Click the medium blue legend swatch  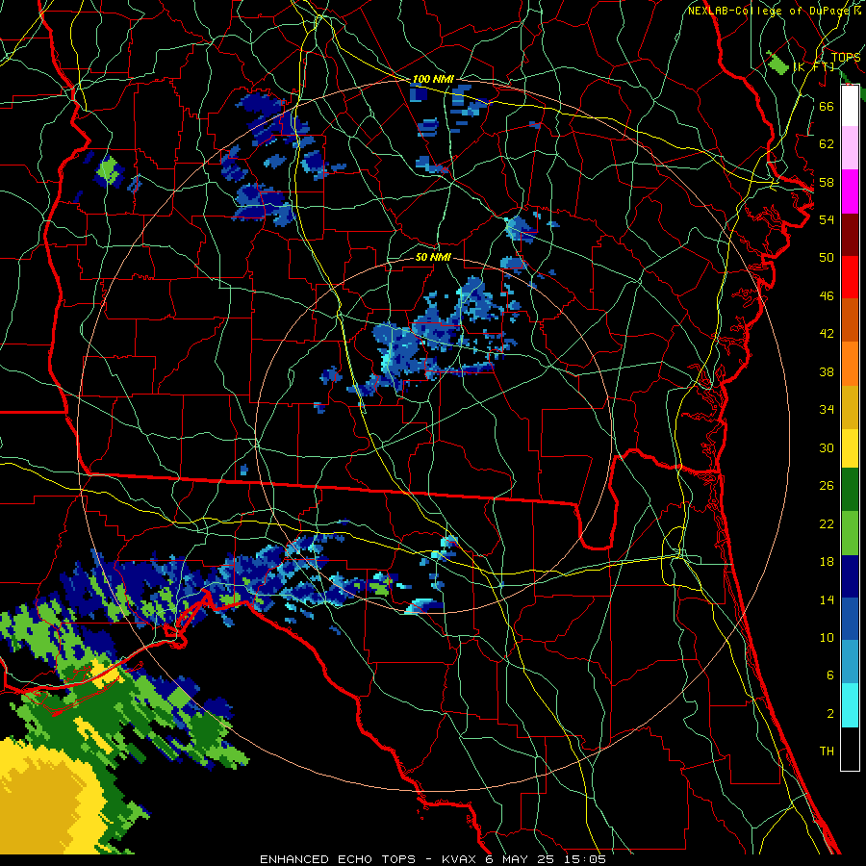point(850,619)
